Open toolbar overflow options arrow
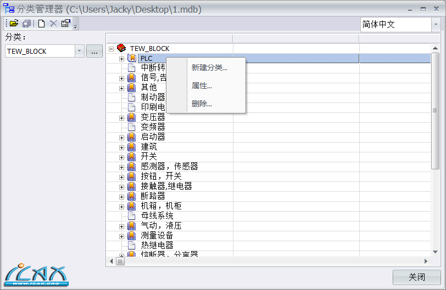Image resolution: width=446 pixels, height=290 pixels. tap(76, 27)
